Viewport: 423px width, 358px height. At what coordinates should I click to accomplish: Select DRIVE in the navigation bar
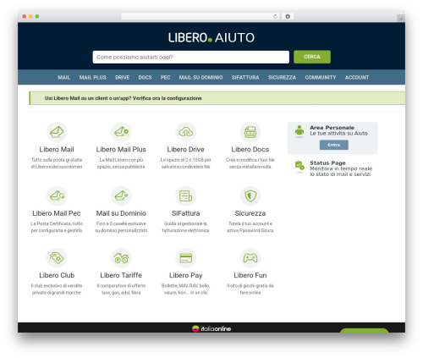123,77
